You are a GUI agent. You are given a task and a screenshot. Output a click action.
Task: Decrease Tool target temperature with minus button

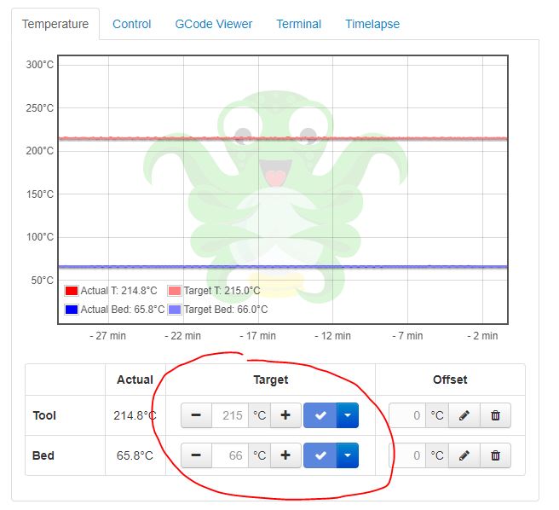[196, 416]
